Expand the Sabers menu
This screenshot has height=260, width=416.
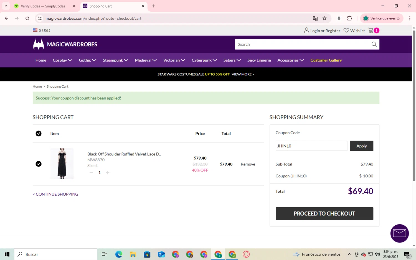click(x=232, y=60)
